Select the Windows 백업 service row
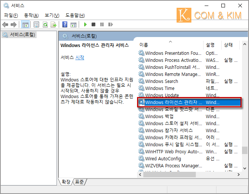 [x=189, y=116]
